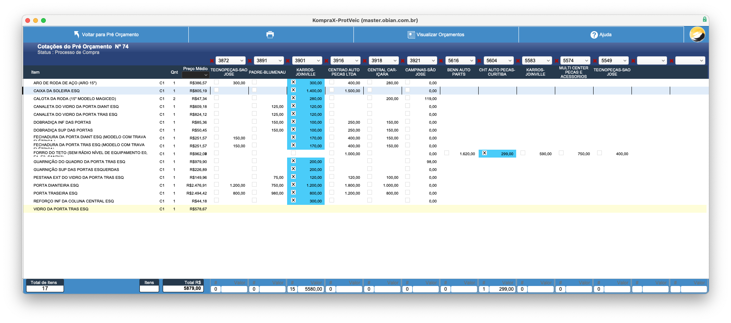Screen dimensions: 731x323
Task: Click the 119,00 CAMPINAS quote for CALOTA DA RODA
Action: click(430, 99)
